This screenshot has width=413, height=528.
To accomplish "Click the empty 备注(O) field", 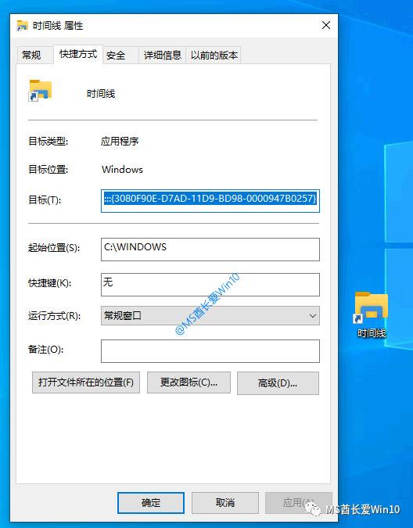I will 210,351.
